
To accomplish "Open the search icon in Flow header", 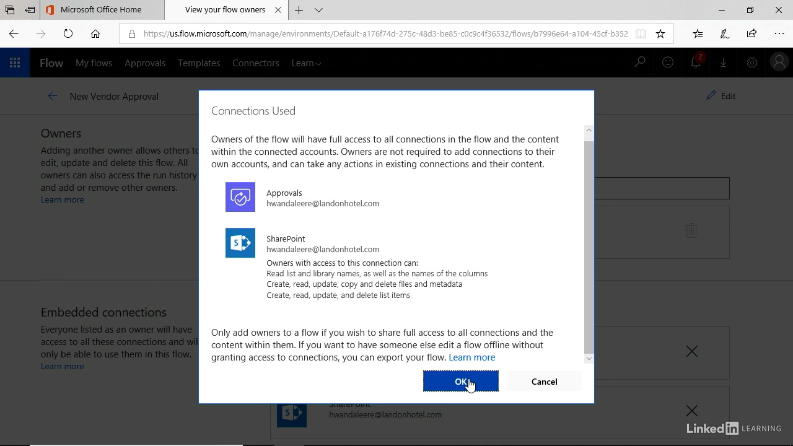I will [x=640, y=63].
